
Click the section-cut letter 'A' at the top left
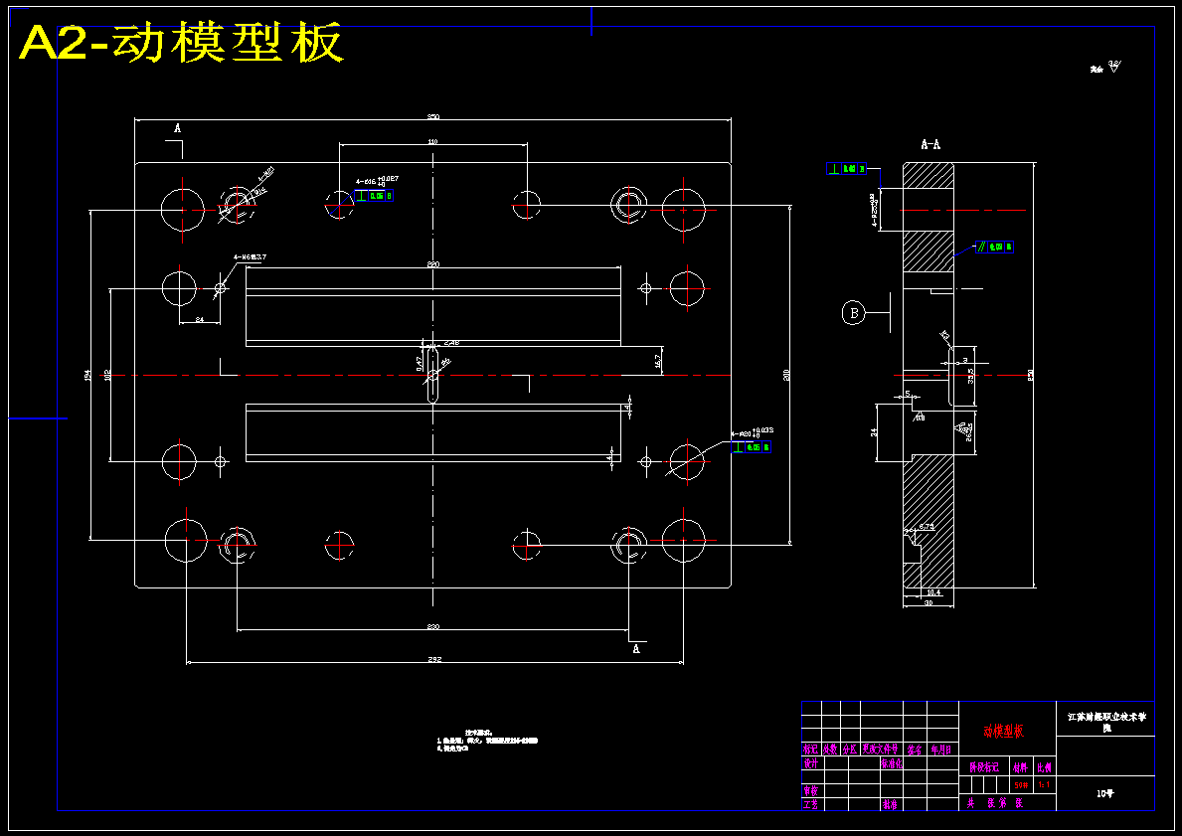(x=178, y=128)
